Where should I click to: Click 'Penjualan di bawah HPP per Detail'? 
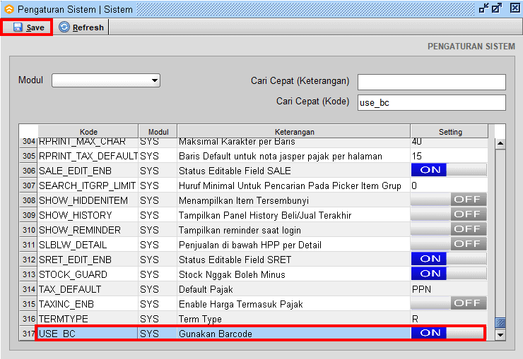pyautogui.click(x=250, y=245)
